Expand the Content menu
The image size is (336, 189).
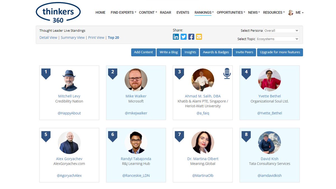[148, 13]
